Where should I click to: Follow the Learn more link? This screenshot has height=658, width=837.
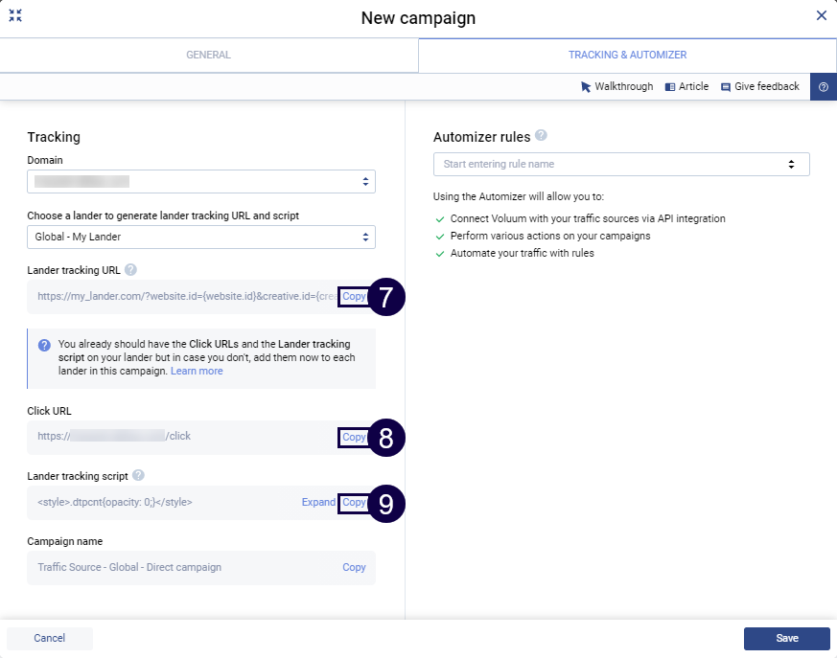click(x=197, y=371)
